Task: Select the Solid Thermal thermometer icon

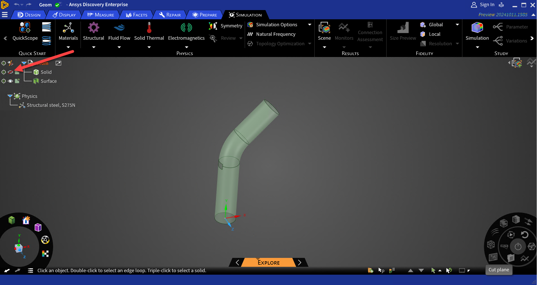Action: 149,28
